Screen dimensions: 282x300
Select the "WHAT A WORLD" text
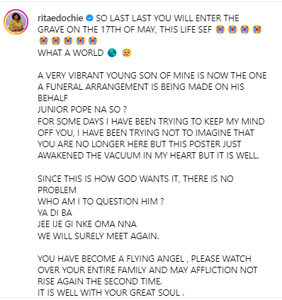71,53
